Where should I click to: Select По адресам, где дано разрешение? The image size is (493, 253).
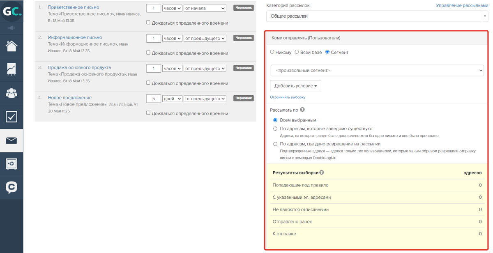click(x=275, y=144)
